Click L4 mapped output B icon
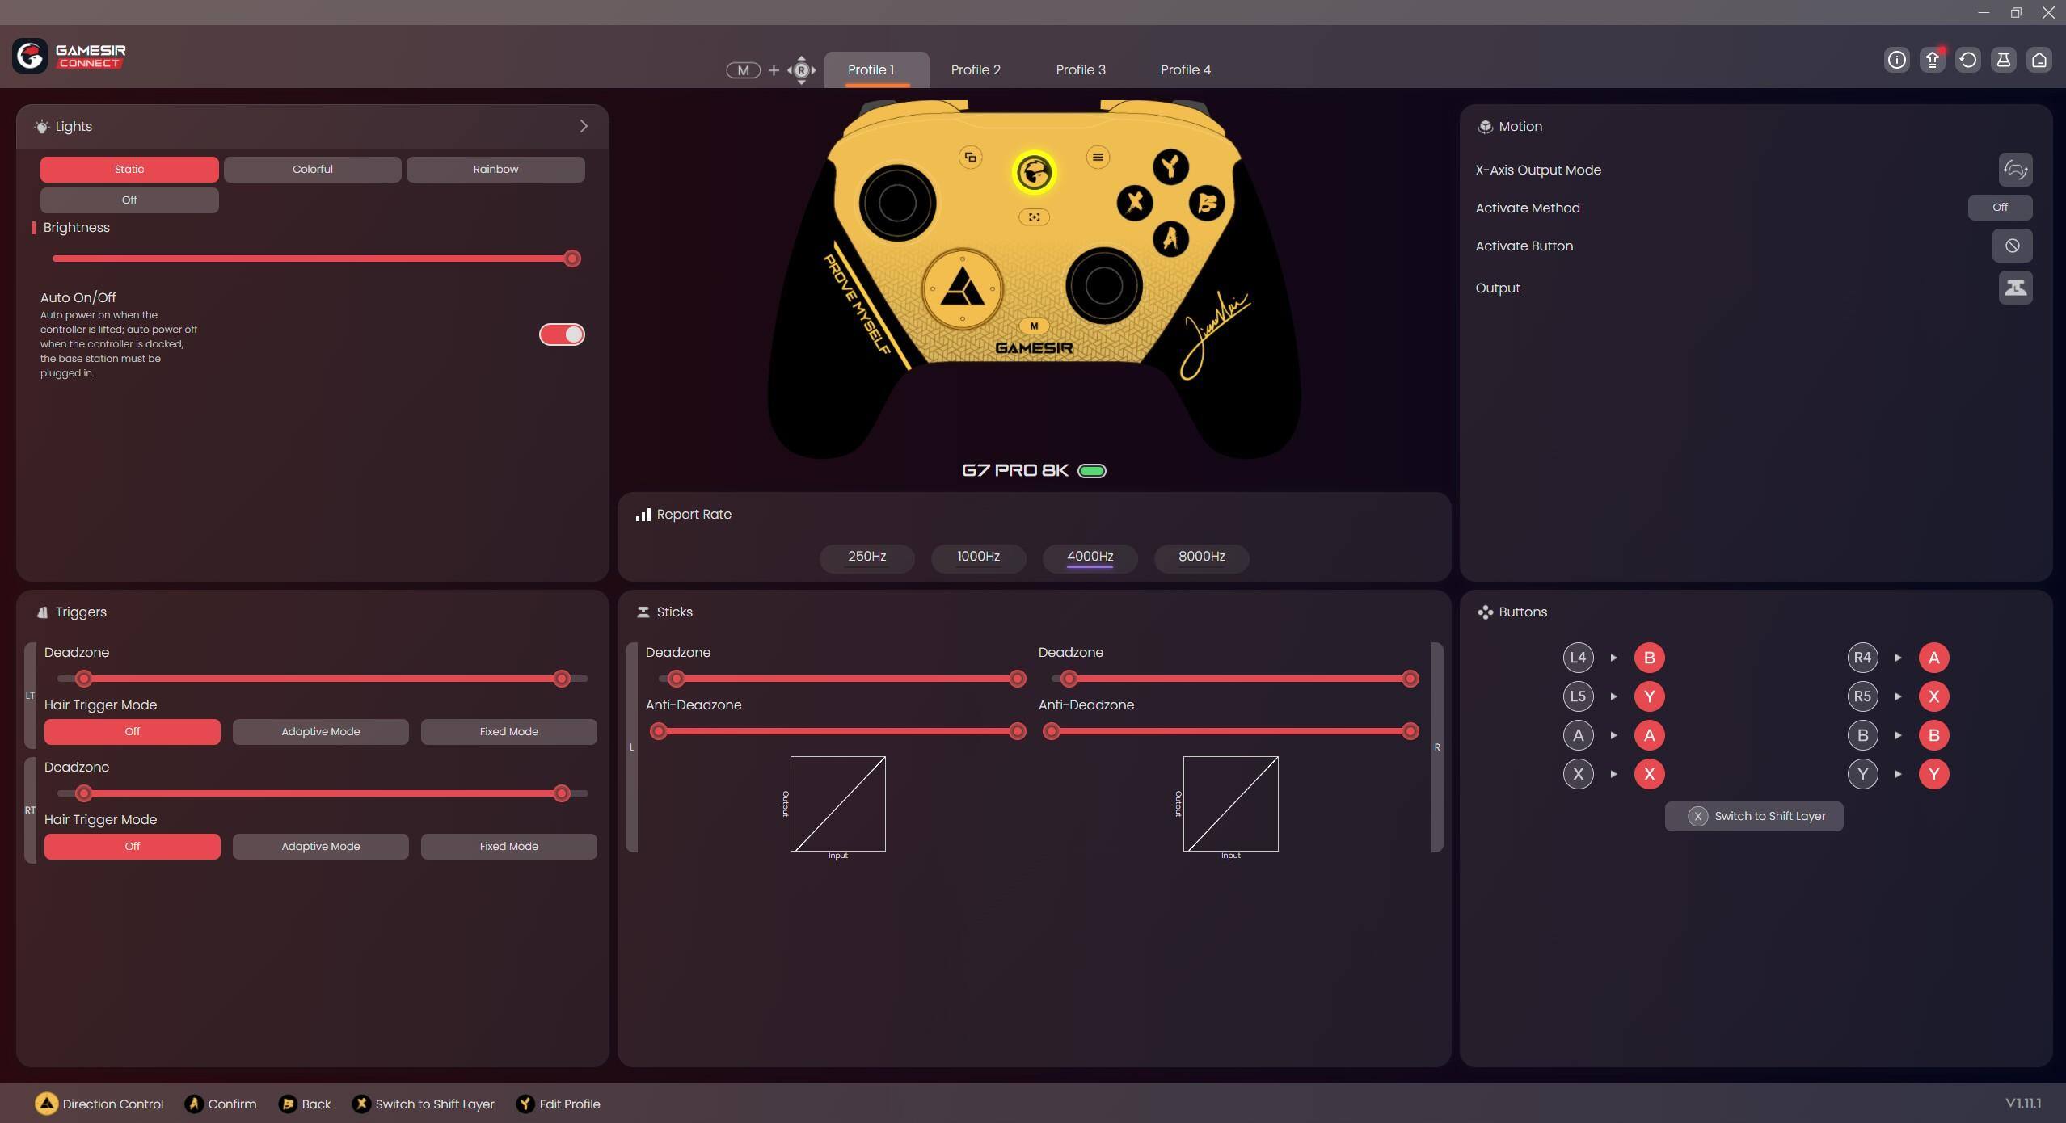Viewport: 2066px width, 1123px height. click(1649, 658)
